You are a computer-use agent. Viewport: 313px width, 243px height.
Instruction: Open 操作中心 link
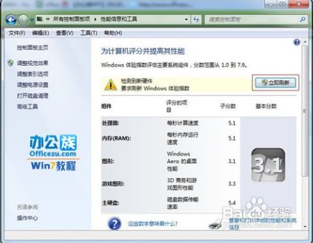click(x=27, y=218)
